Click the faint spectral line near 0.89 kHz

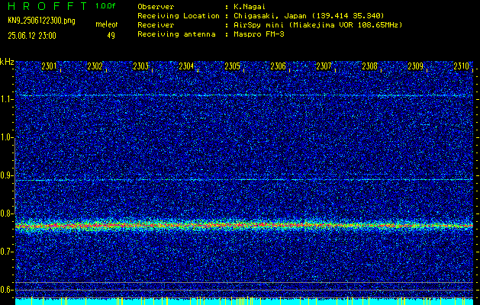[244, 180]
